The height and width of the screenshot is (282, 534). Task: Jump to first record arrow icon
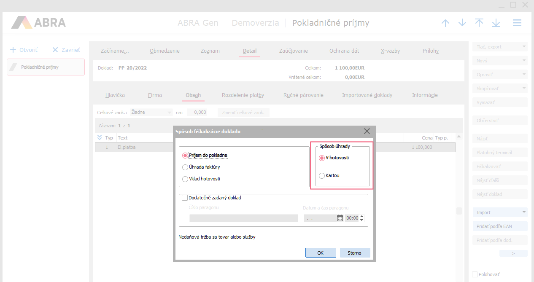pyautogui.click(x=479, y=23)
